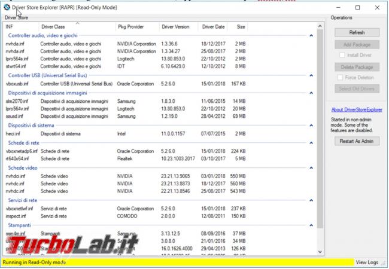Image resolution: width=389 pixels, height=269 pixels.
Task: Click the Delete Package button
Action: click(357, 67)
